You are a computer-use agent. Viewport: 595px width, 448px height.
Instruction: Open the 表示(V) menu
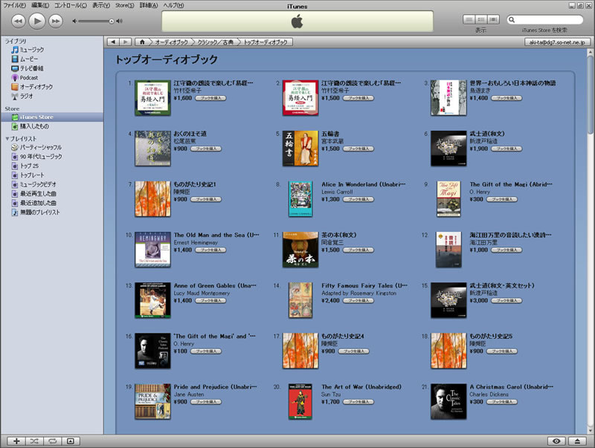tap(101, 5)
